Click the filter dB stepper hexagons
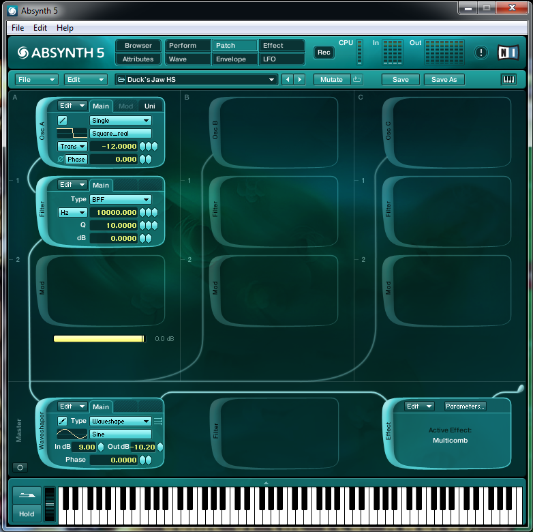The image size is (533, 532). [x=145, y=238]
